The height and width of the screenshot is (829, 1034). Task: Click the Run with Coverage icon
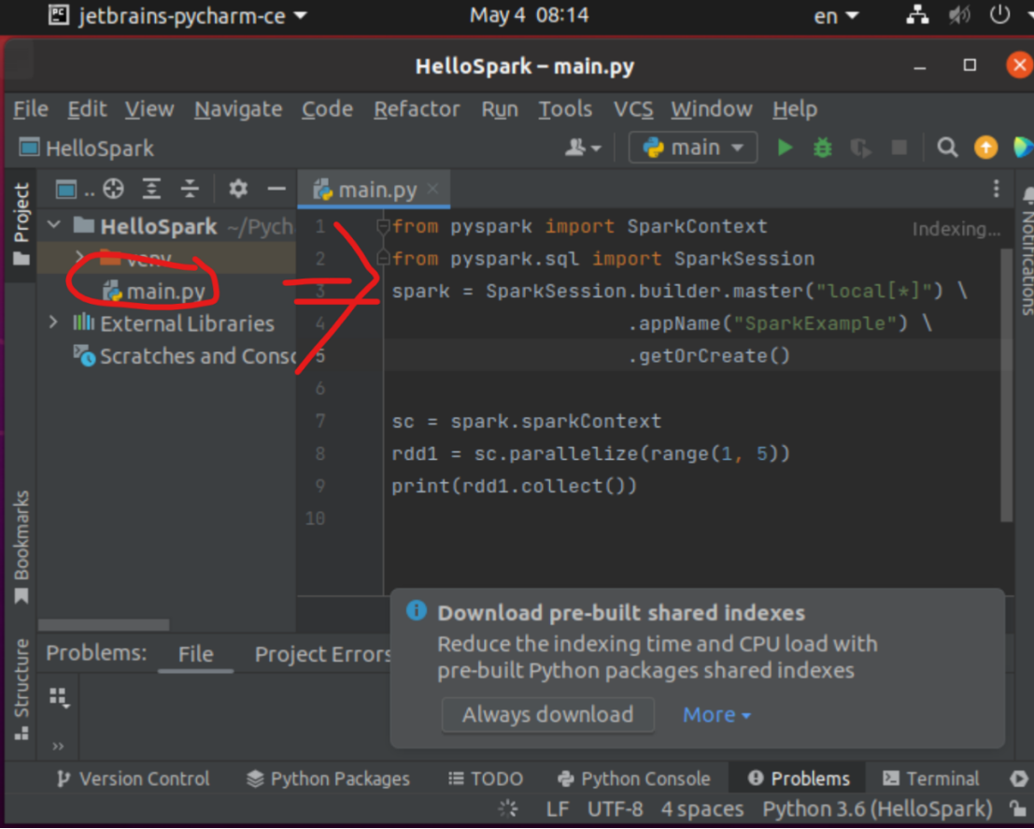click(x=860, y=147)
